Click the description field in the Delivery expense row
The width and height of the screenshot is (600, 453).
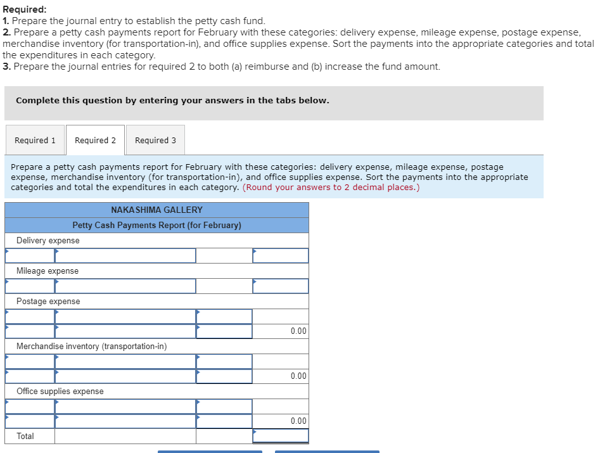coord(125,255)
